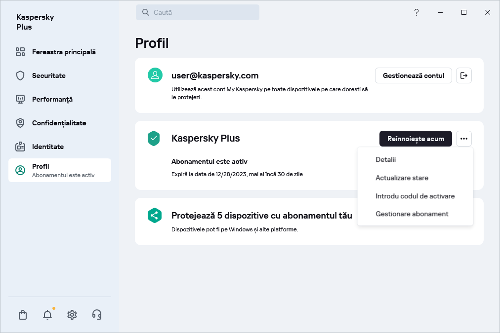The image size is (500, 333).
Task: Focus the Caută search field
Action: tap(198, 13)
